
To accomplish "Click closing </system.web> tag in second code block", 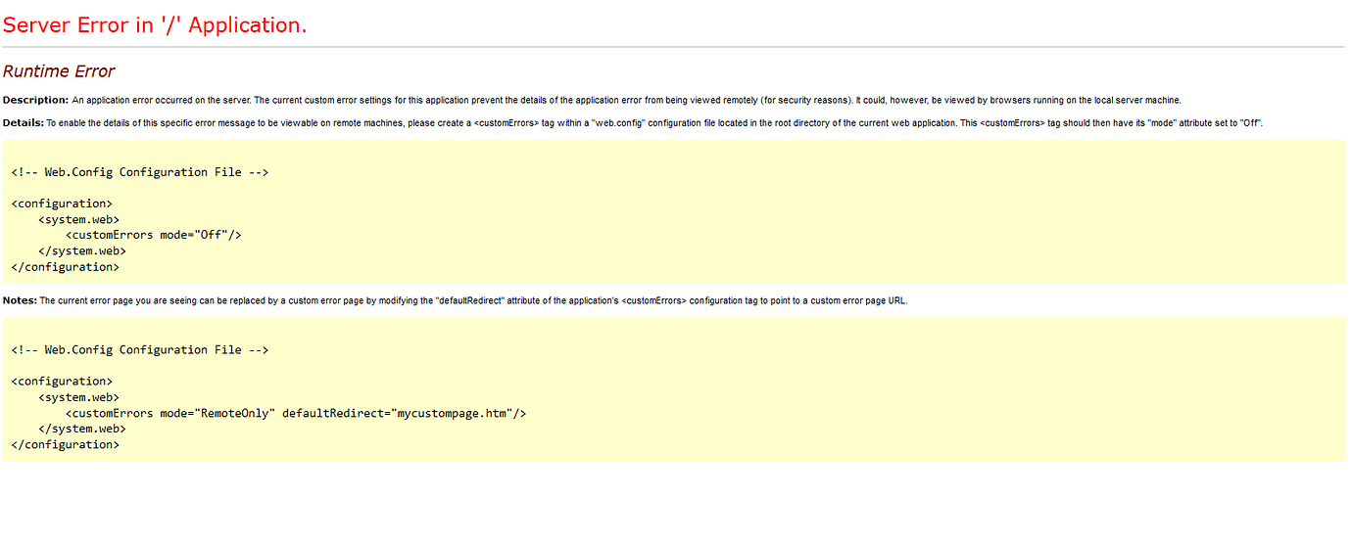I will click(x=82, y=429).
